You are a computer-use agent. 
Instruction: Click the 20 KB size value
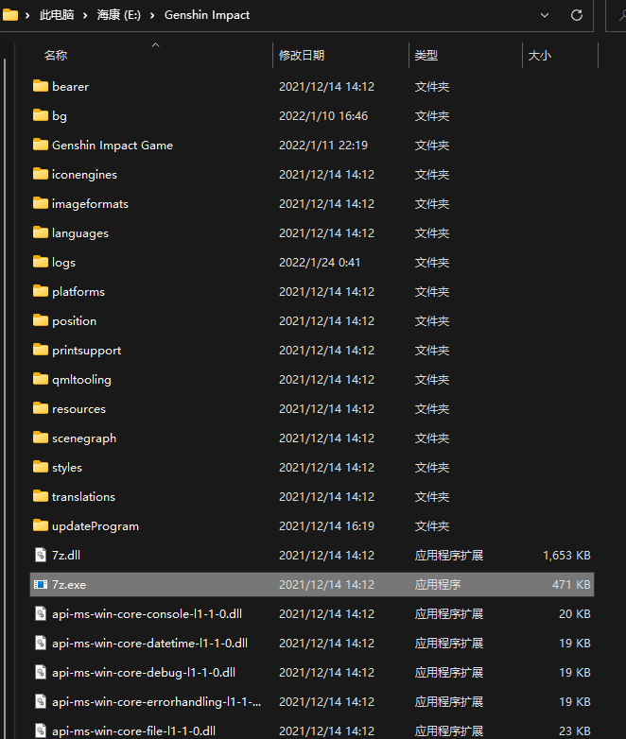point(575,613)
